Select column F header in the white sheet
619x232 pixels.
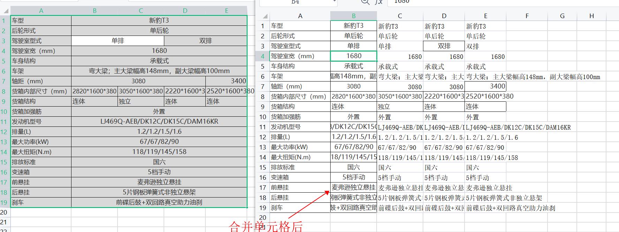pos(527,16)
